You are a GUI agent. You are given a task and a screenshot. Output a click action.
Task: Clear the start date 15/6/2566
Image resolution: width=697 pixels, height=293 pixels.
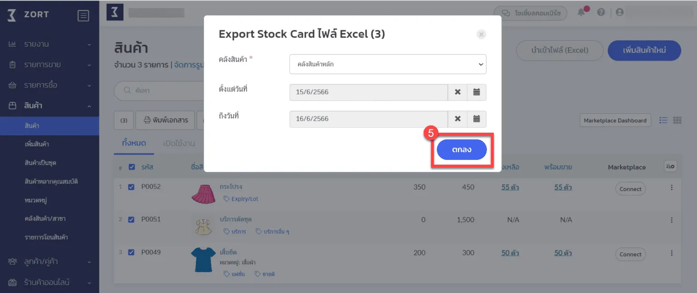457,92
